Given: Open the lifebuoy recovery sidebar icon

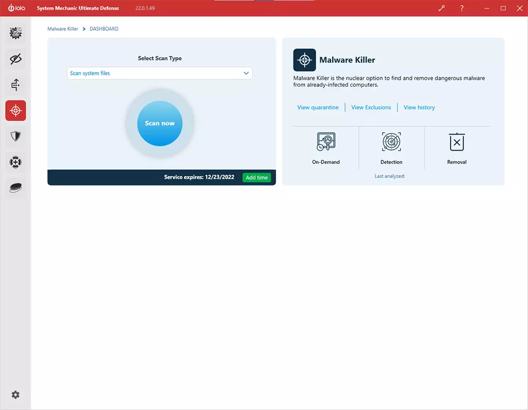Looking at the screenshot, I should 15,162.
